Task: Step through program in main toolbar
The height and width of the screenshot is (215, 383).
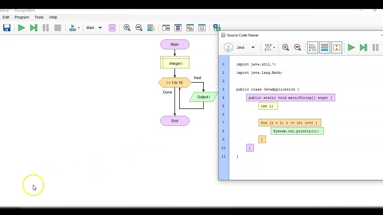Action: click(x=34, y=28)
